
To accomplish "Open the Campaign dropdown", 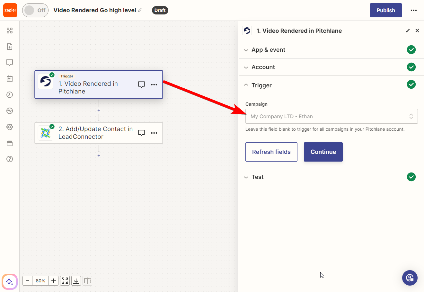I will point(331,116).
